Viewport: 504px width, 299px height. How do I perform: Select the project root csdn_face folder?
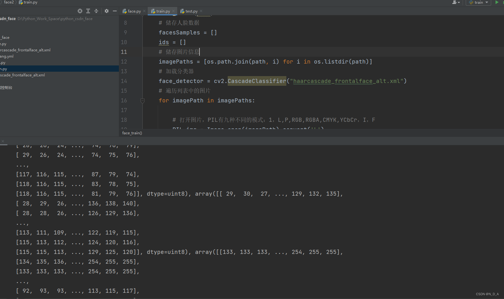8,19
